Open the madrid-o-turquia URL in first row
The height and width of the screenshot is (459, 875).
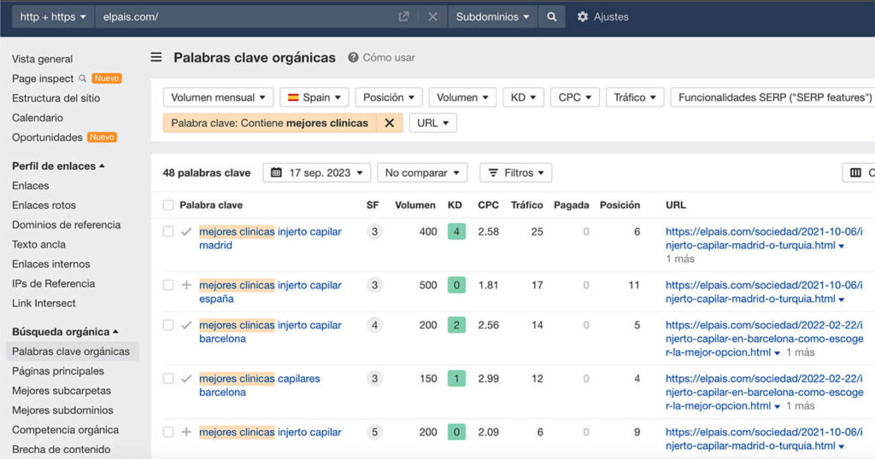(x=763, y=238)
